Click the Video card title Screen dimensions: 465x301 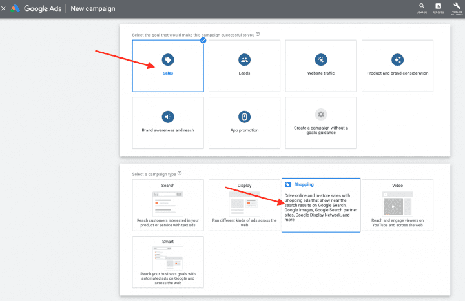point(397,185)
